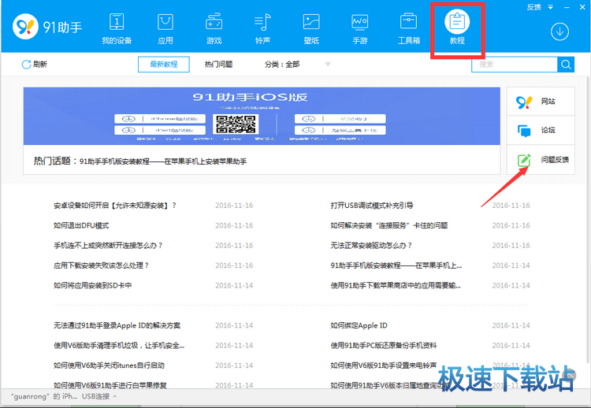Viewport: 591px width, 408px height.
Task: Open article 手机连不上或突然断开连接怎么办
Action: tap(108, 245)
